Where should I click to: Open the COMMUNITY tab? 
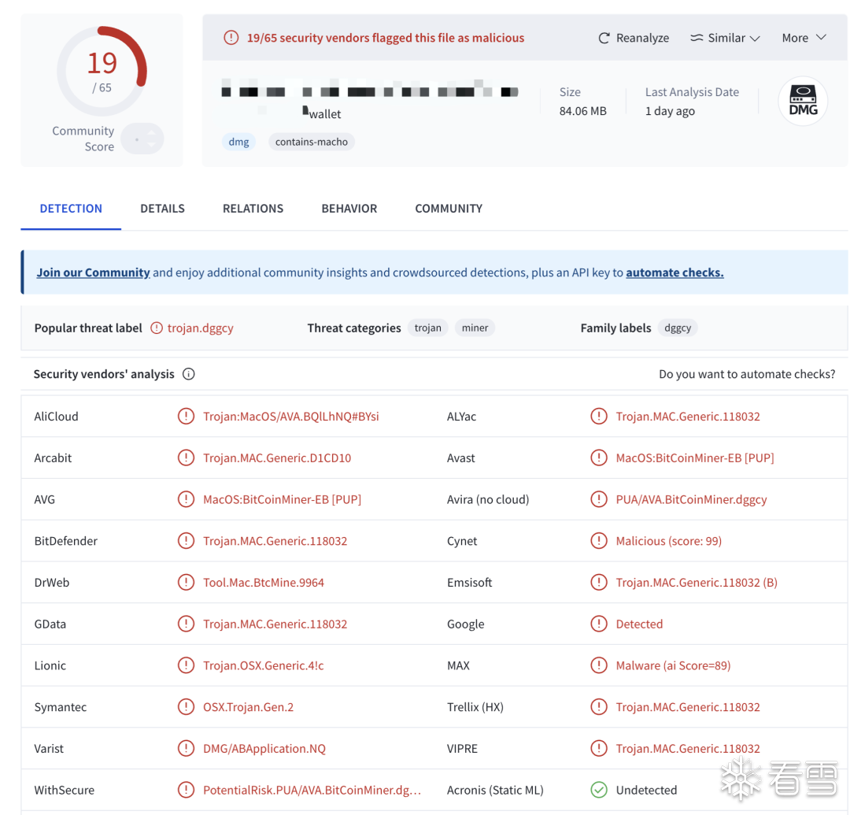[449, 209]
